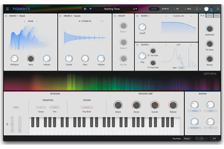224x149 pixels.
Task: Click the Jitter value field
Action: click(x=181, y=68)
